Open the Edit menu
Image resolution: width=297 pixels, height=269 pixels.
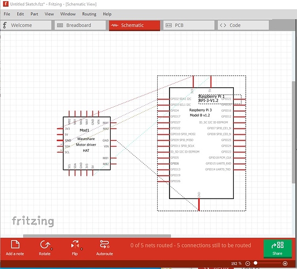[x=21, y=14]
